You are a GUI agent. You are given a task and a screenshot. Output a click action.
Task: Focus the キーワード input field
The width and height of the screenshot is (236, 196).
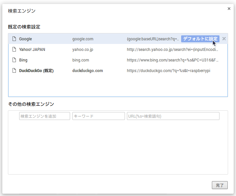tap(98, 116)
